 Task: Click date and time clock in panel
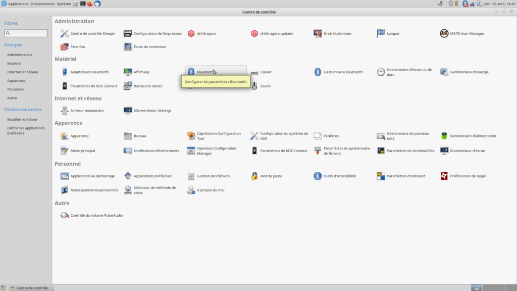[499, 4]
